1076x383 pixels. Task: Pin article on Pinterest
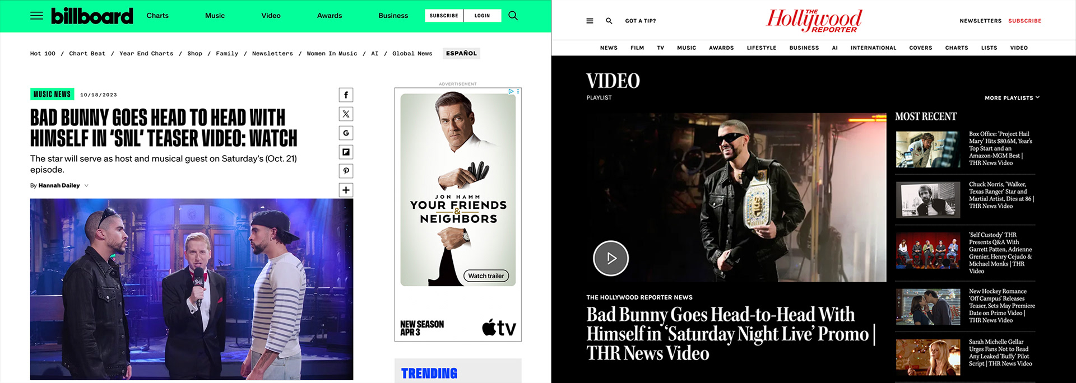[x=346, y=171]
